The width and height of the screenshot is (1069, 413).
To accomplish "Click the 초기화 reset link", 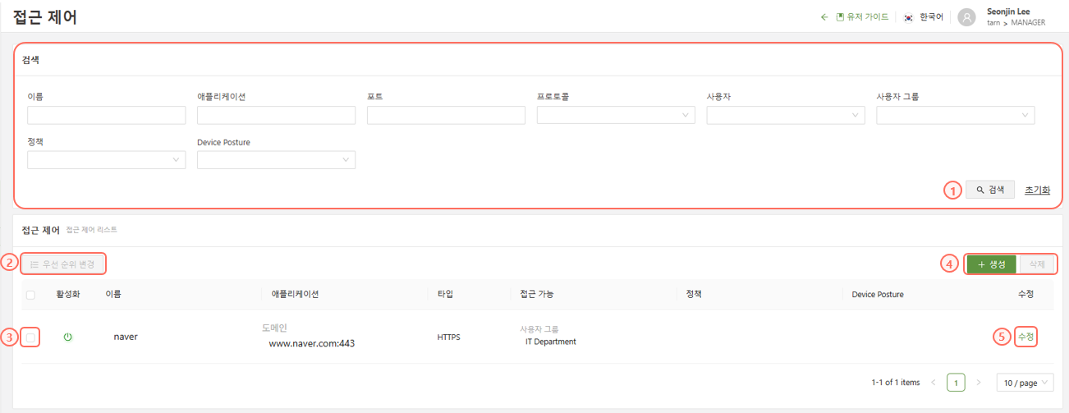I will (x=1037, y=190).
